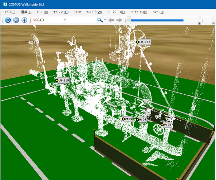The image size is (216, 180).
Task: Expand the search options dropdown arrow
Action: 105,20
